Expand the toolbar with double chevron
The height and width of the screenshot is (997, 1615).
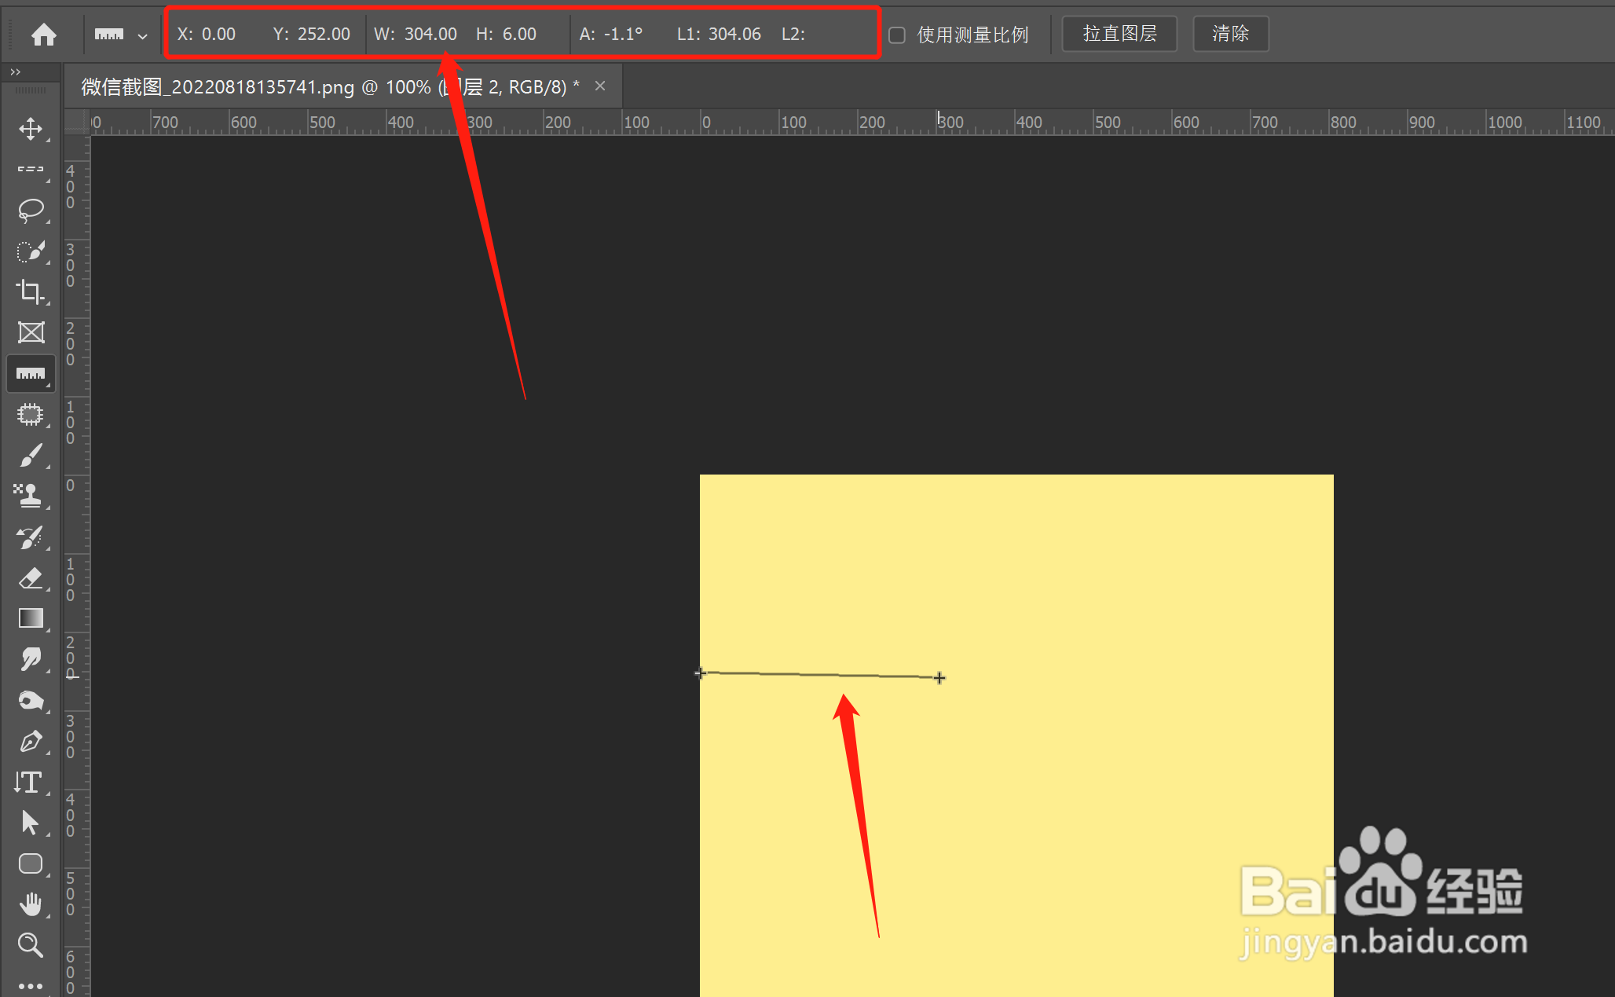(15, 72)
